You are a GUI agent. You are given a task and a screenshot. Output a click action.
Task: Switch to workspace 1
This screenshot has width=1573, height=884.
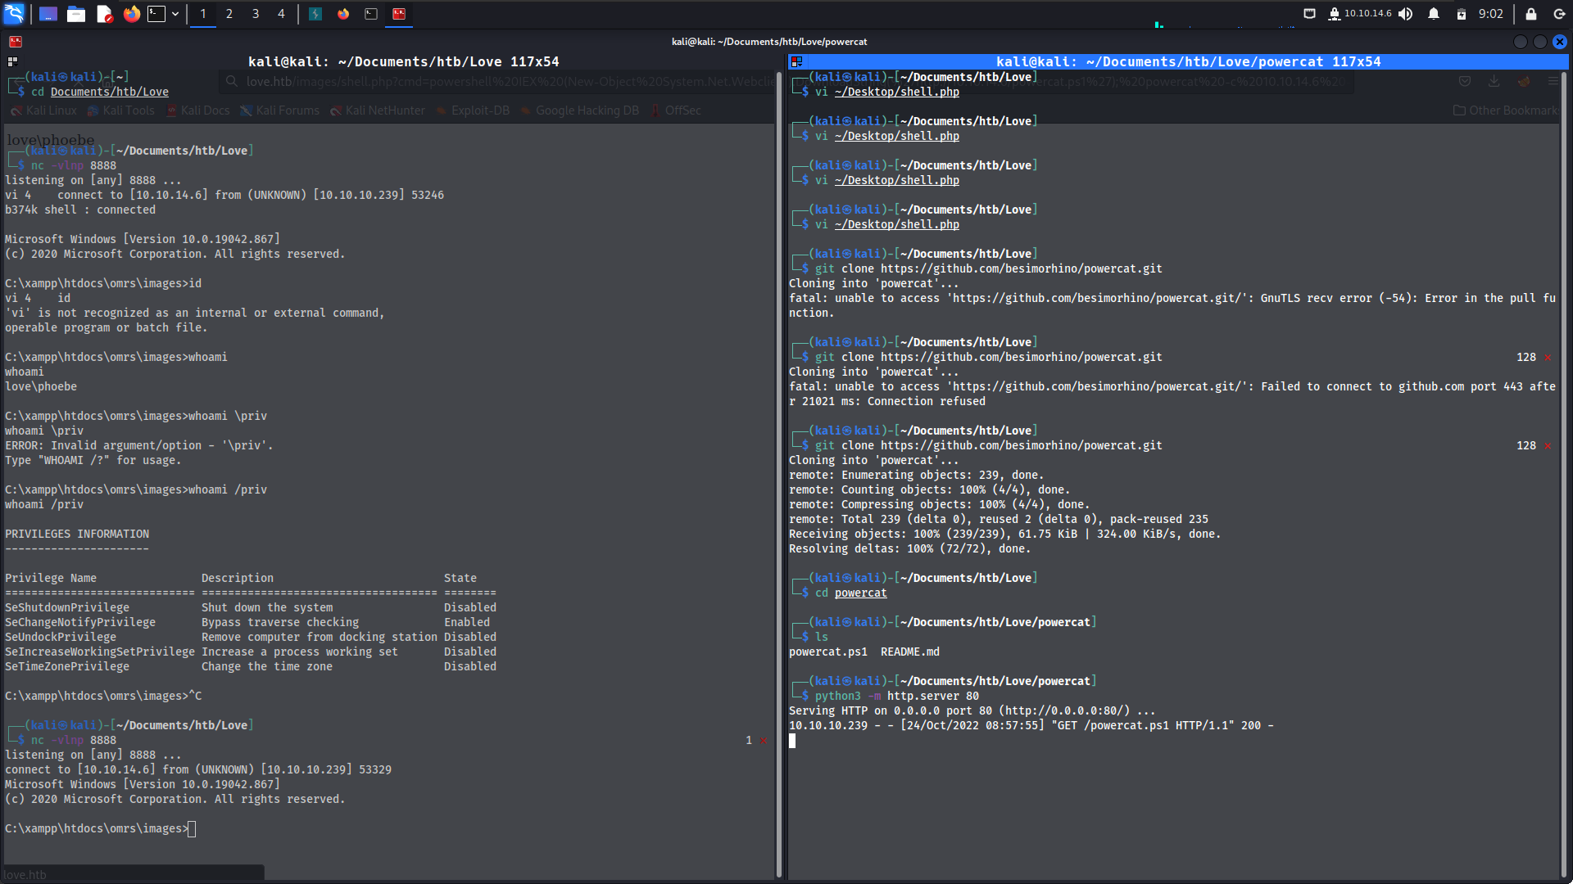coord(203,14)
